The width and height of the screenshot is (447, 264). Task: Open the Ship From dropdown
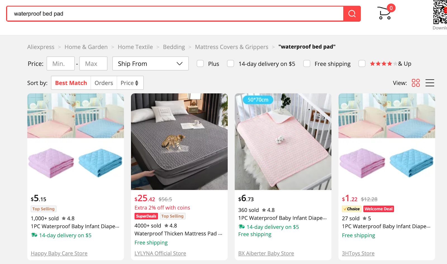150,63
